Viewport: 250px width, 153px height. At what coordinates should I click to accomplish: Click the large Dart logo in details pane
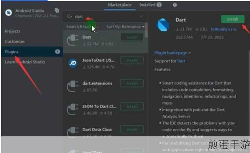(x=162, y=25)
